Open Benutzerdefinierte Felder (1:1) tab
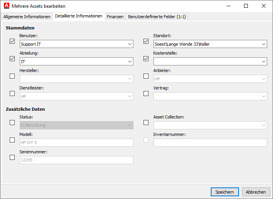This screenshot has height=199, width=273. (x=157, y=17)
